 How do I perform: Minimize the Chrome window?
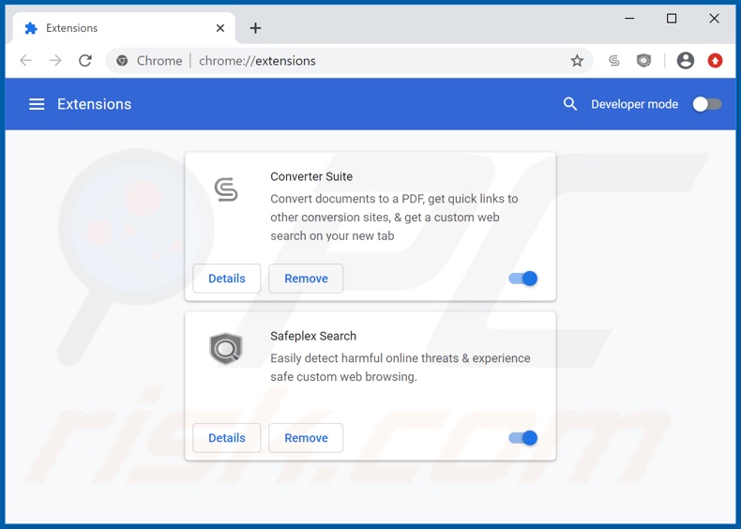click(629, 19)
